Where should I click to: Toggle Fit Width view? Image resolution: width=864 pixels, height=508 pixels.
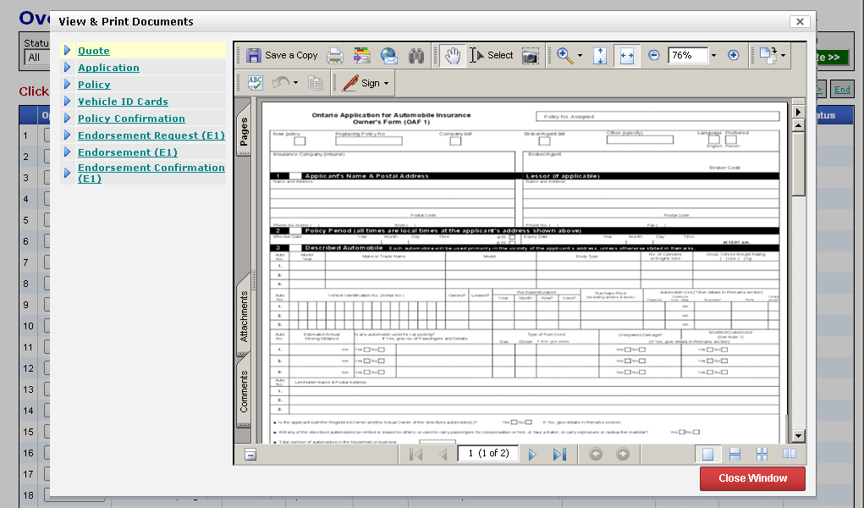tap(627, 55)
